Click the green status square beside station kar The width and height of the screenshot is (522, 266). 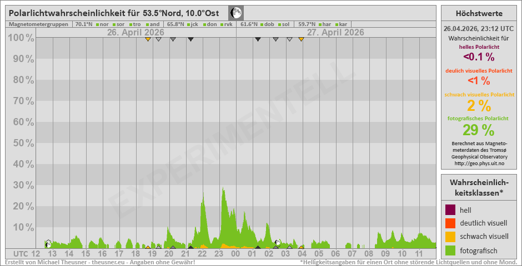click(337, 24)
